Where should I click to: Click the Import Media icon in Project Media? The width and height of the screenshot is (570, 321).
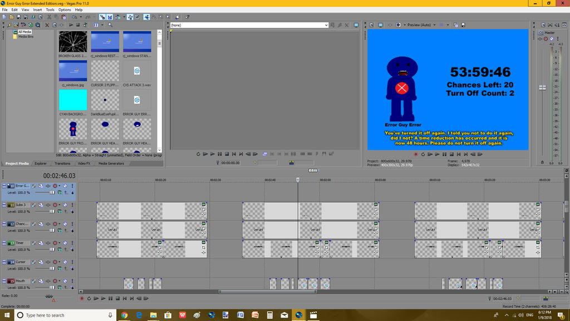coord(9,26)
